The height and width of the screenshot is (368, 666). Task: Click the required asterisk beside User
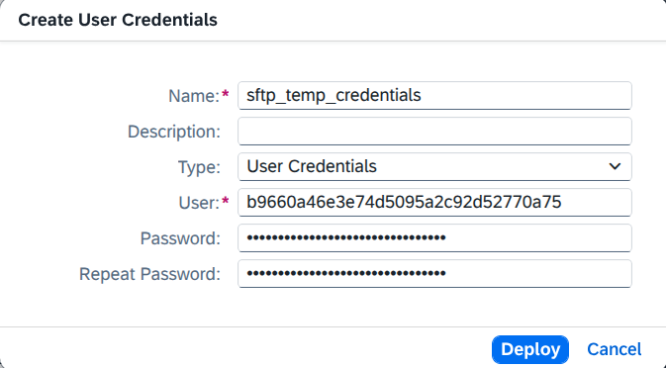click(226, 201)
